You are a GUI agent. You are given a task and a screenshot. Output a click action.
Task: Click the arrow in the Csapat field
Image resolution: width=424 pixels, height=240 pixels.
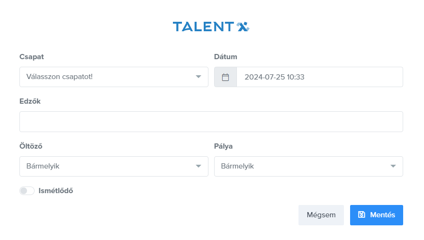[x=198, y=77]
